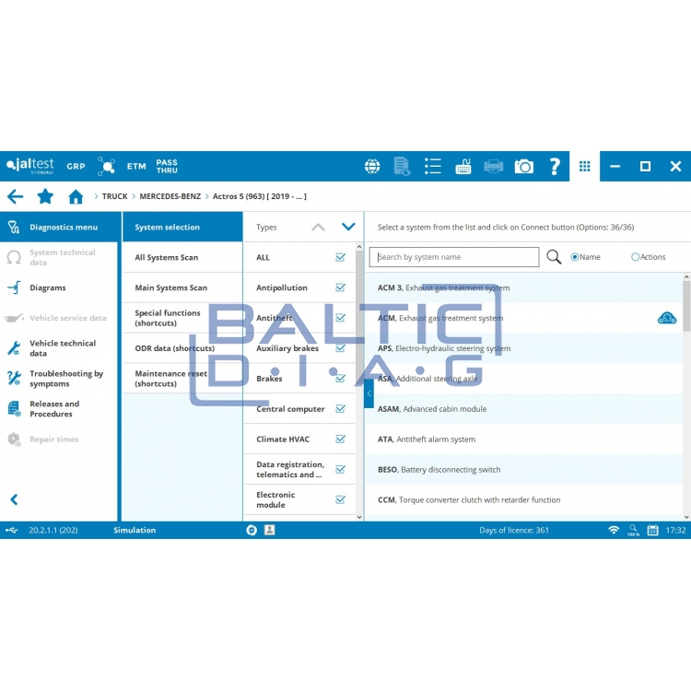Click the Jaltest logo
The image size is (691, 691).
(30, 166)
